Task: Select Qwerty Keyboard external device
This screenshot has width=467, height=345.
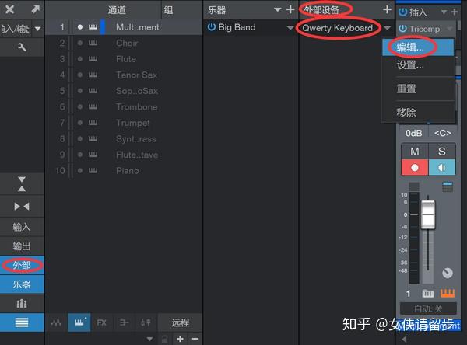Action: [338, 28]
